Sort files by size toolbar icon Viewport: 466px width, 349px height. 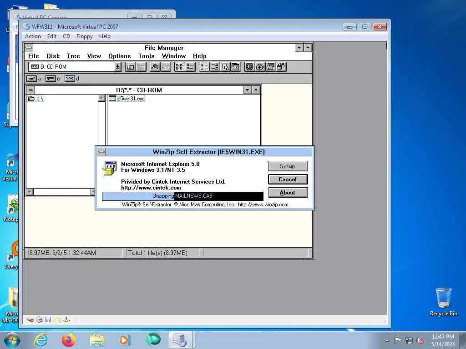[225, 67]
